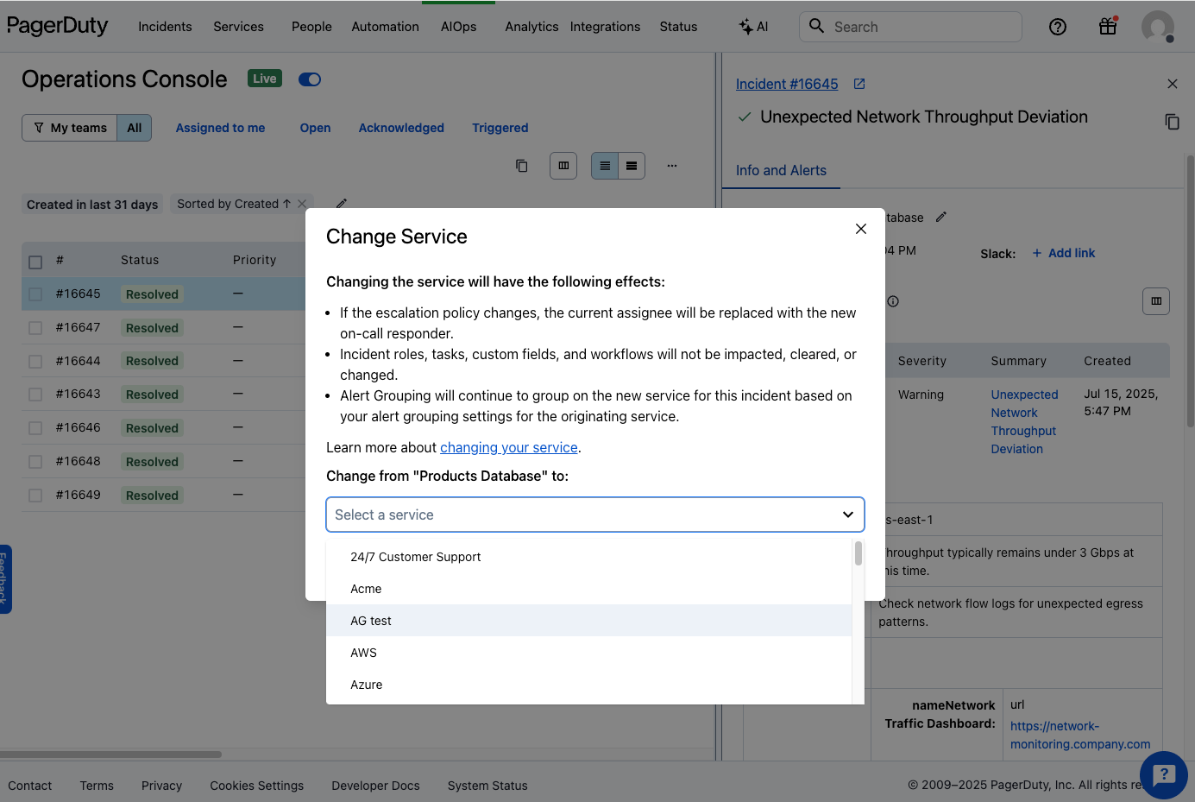Screen dimensions: 1195x802
Task: Pick Azure in the service options
Action: [367, 685]
